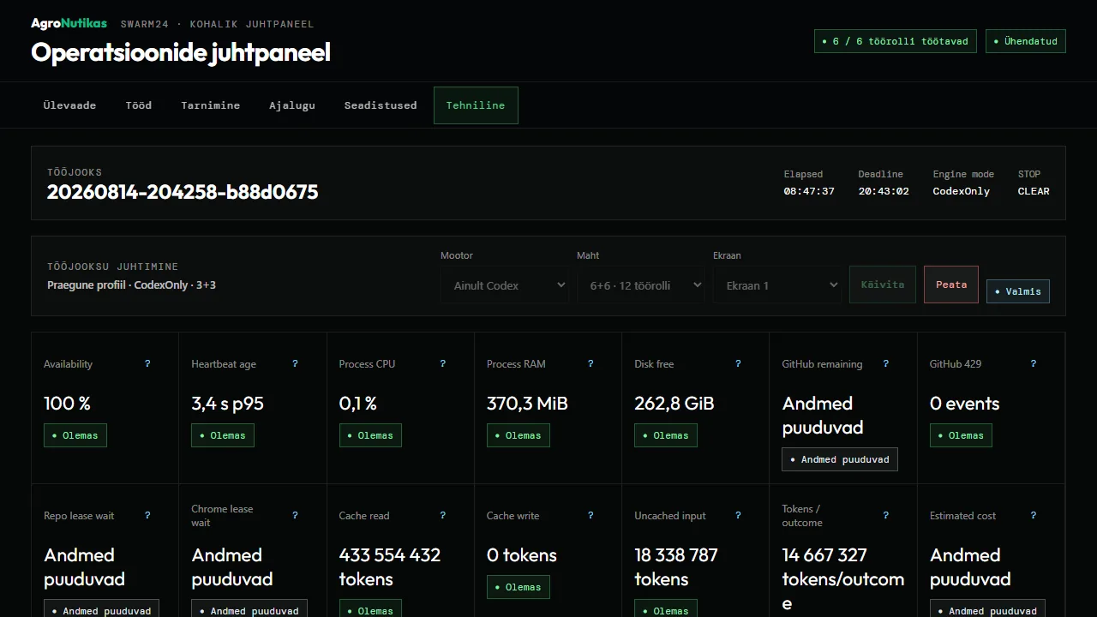Click the Ühendatud connection badge
Viewport: 1097px width, 617px height.
tap(1026, 41)
